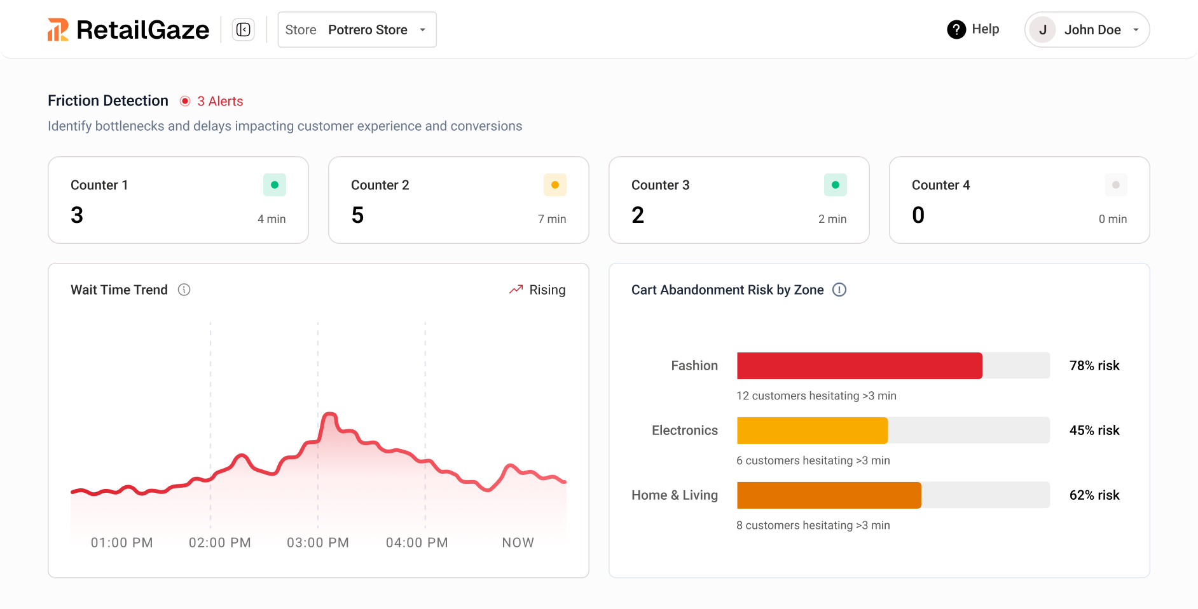
Task: Click the Fashion zone label
Action: pyautogui.click(x=694, y=366)
